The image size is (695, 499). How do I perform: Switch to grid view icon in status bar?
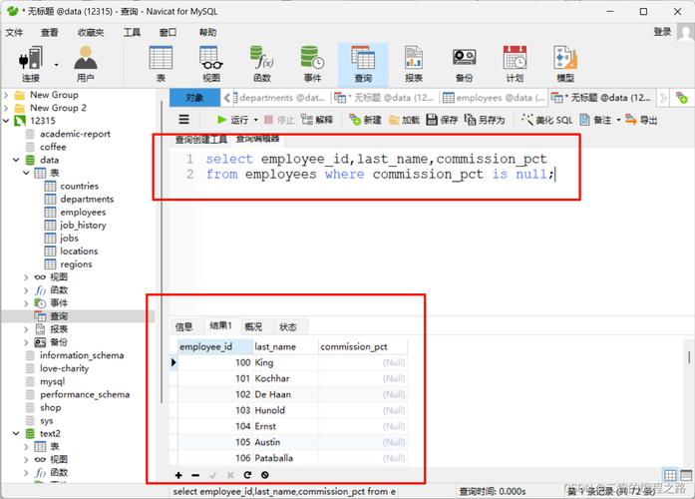(x=670, y=475)
